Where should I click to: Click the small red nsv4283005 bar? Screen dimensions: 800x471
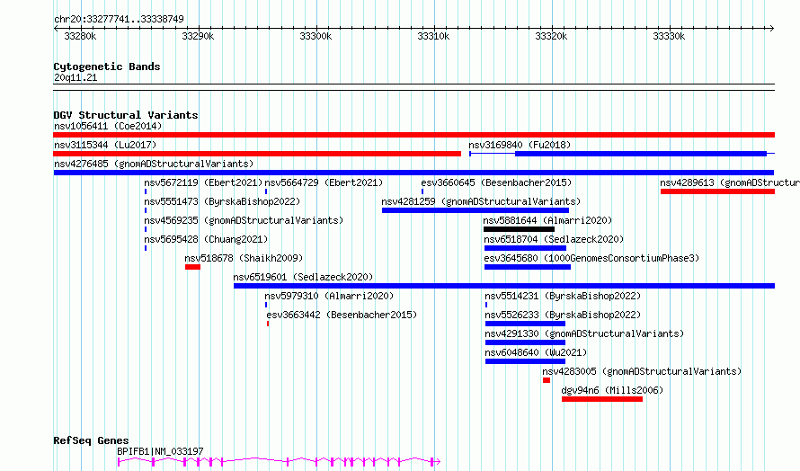click(547, 380)
